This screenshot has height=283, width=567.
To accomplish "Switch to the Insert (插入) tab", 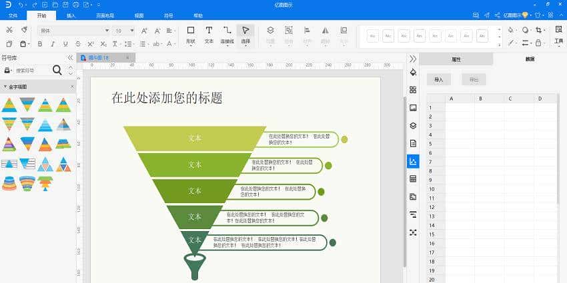I will [x=71, y=15].
